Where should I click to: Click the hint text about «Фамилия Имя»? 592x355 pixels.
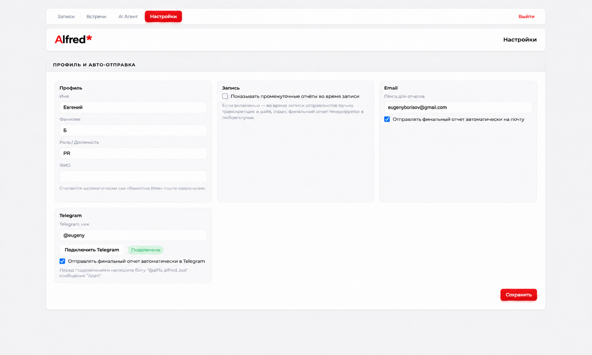[132, 188]
